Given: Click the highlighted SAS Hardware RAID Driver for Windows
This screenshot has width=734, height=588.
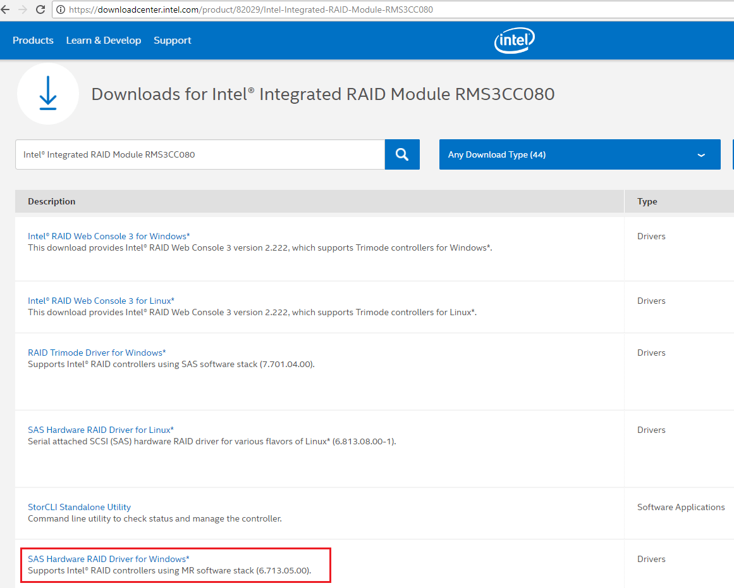Looking at the screenshot, I should (x=108, y=558).
